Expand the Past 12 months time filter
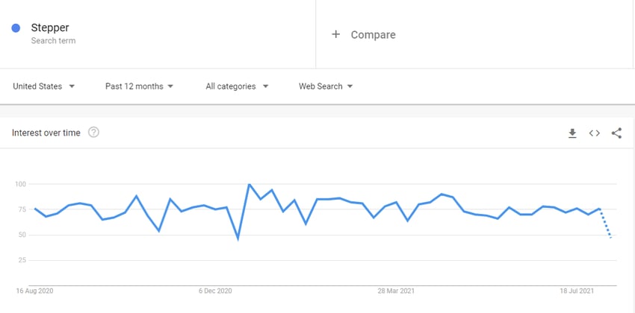The image size is (635, 313). tap(139, 86)
